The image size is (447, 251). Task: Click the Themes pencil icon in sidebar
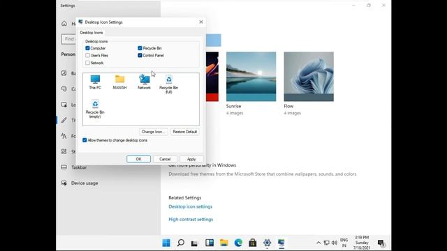(64, 120)
